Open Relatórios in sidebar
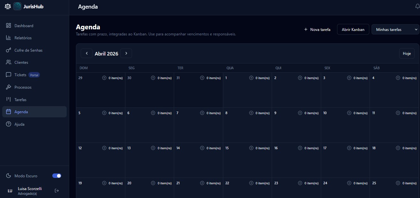Image resolution: width=420 pixels, height=198 pixels. coord(34,38)
